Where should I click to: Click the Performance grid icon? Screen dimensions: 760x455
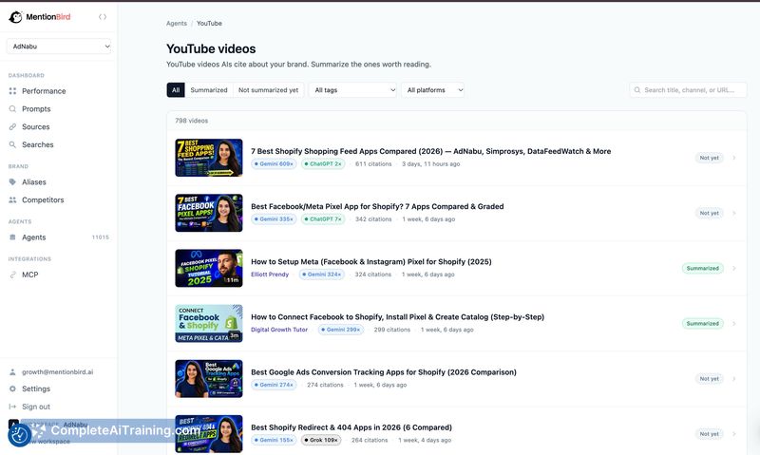[12, 91]
